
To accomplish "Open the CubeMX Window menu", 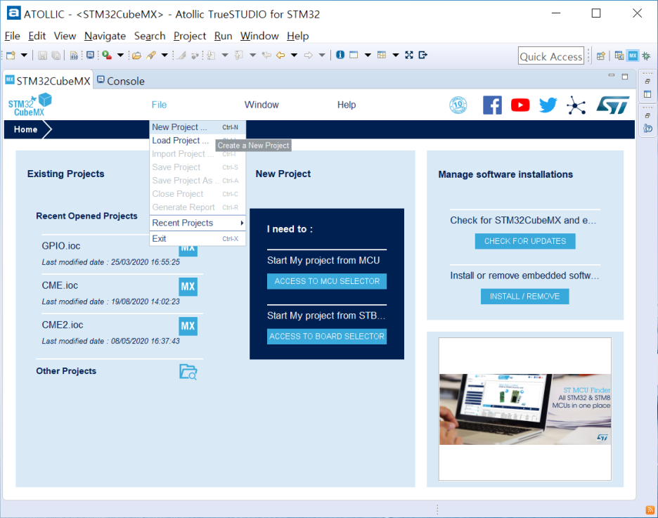I will coord(262,105).
